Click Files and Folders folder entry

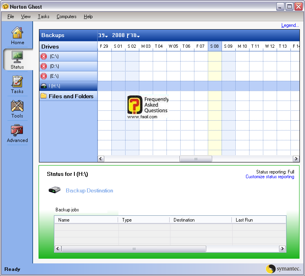pyautogui.click(x=68, y=96)
